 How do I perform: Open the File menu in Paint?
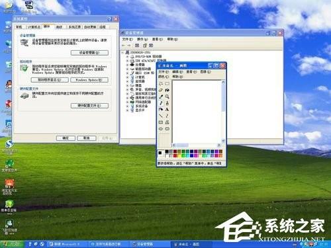(x=164, y=72)
